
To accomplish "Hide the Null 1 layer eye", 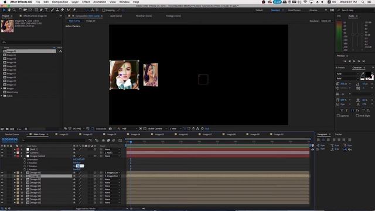I will tap(2, 149).
